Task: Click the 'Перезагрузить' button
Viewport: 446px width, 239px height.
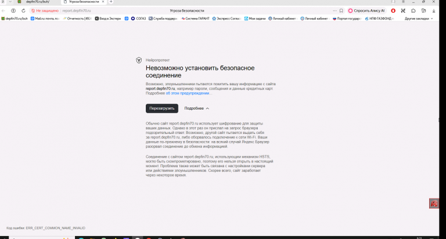Action: tap(162, 108)
